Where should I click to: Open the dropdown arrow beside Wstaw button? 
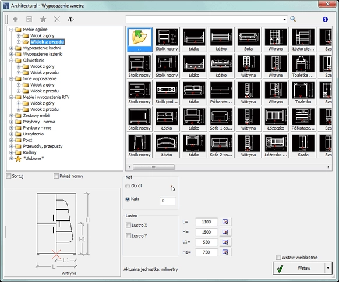click(328, 268)
